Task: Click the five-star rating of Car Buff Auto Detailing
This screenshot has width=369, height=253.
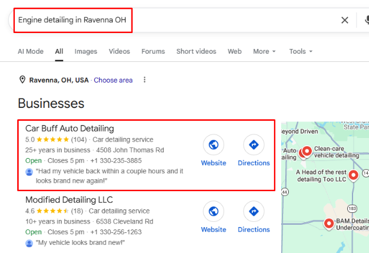Action: click(52, 140)
